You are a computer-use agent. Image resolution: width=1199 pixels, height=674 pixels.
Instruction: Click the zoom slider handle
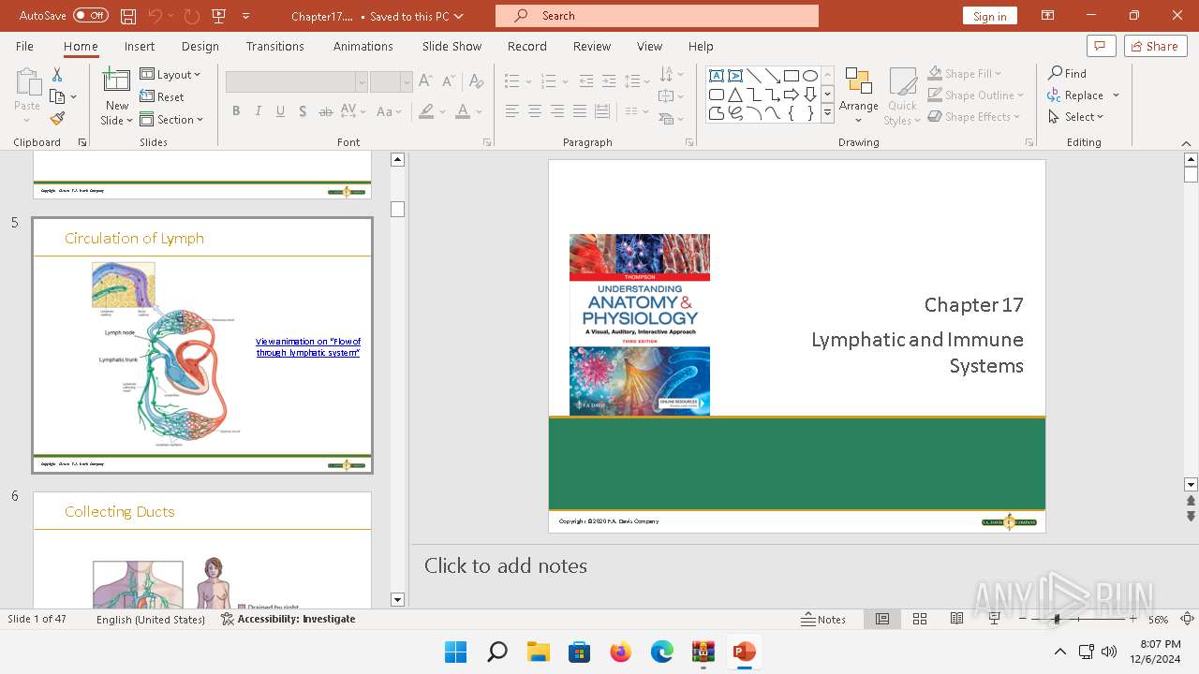[x=1057, y=619]
